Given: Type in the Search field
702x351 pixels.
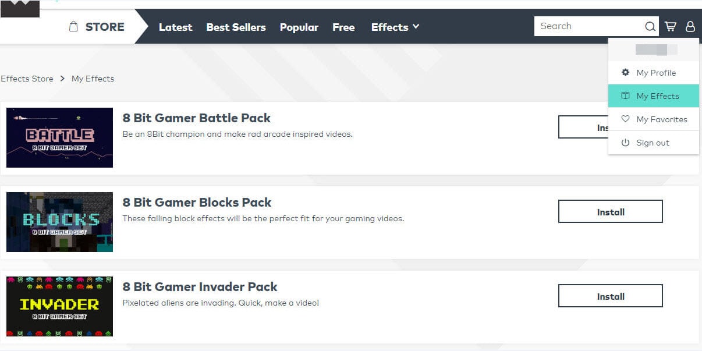Looking at the screenshot, I should (588, 26).
